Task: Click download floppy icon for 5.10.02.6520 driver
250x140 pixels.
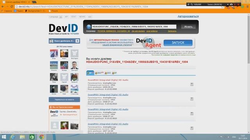Action: [x=192, y=99]
